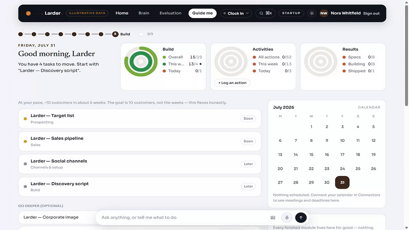Select the first step progress dot

21,34
